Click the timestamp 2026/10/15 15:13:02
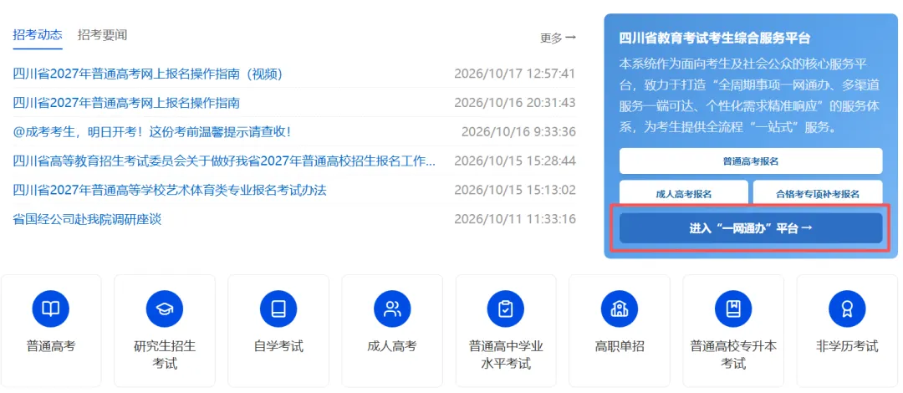This screenshot has width=903, height=393. [x=515, y=190]
